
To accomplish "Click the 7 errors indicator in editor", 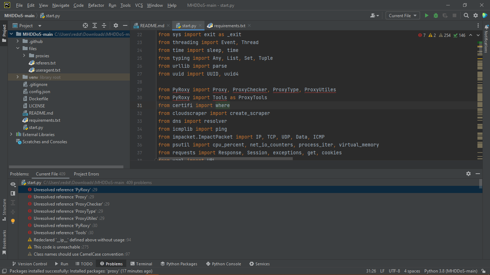I will pos(422,35).
